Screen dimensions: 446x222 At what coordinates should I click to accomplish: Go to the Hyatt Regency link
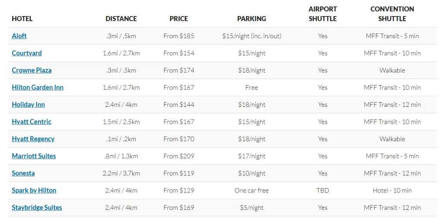(33, 139)
